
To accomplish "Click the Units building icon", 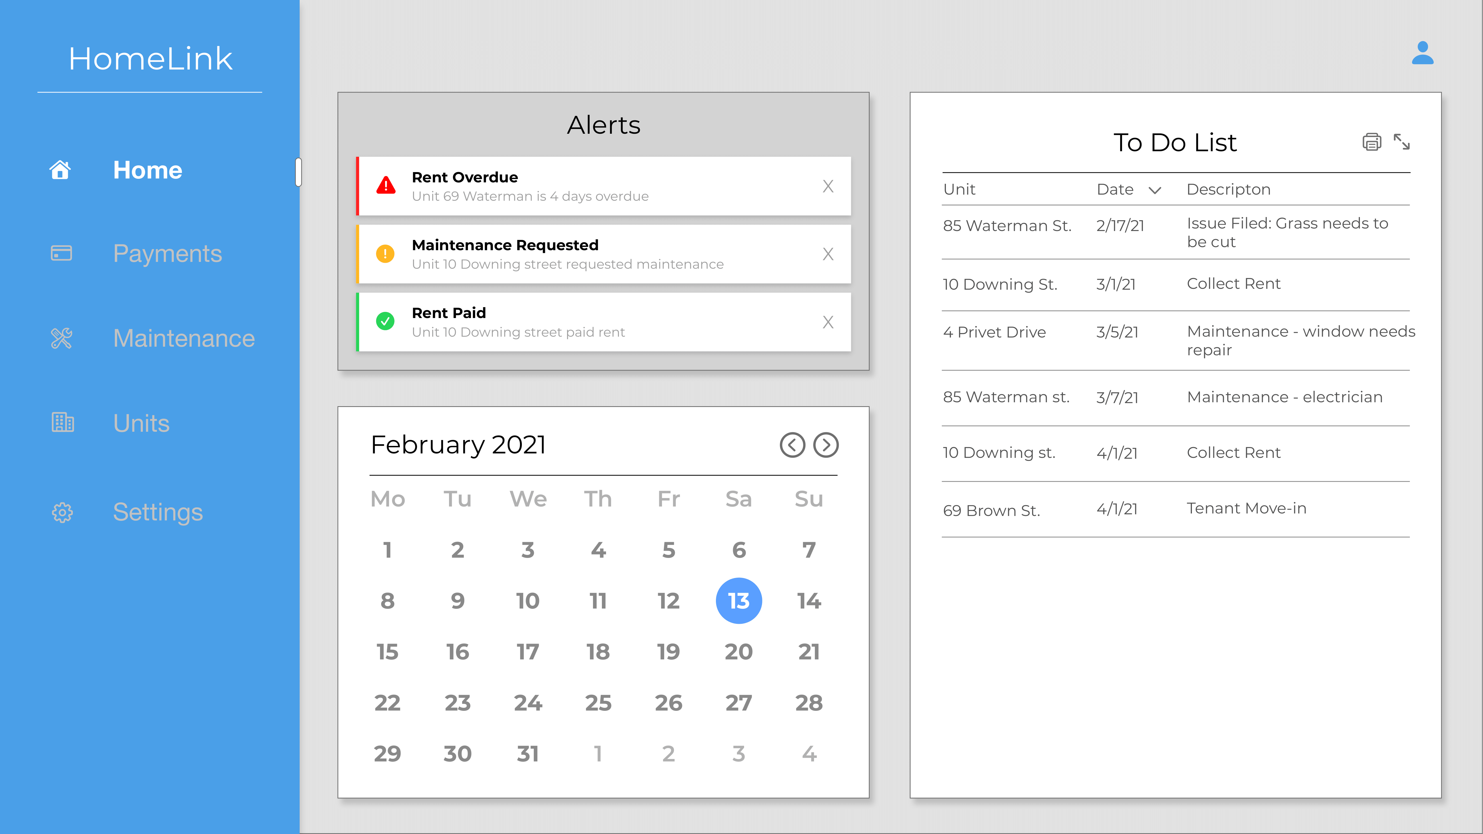I will tap(62, 423).
